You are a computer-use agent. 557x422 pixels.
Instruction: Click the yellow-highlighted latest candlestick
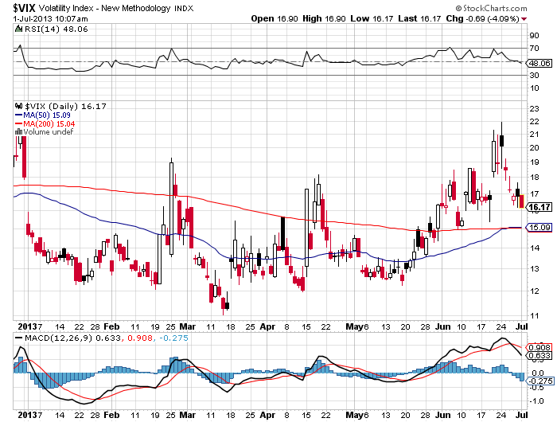pyautogui.click(x=521, y=201)
